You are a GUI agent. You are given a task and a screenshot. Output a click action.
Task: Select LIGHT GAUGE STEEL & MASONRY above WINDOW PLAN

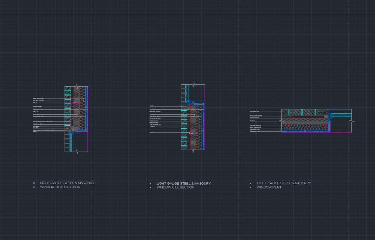pyautogui.click(x=284, y=183)
